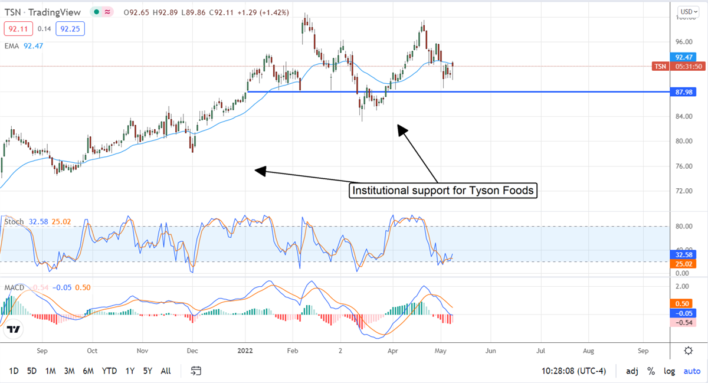The width and height of the screenshot is (708, 383).
Task: Click the L89.86 low value in header
Action: [x=195, y=12]
